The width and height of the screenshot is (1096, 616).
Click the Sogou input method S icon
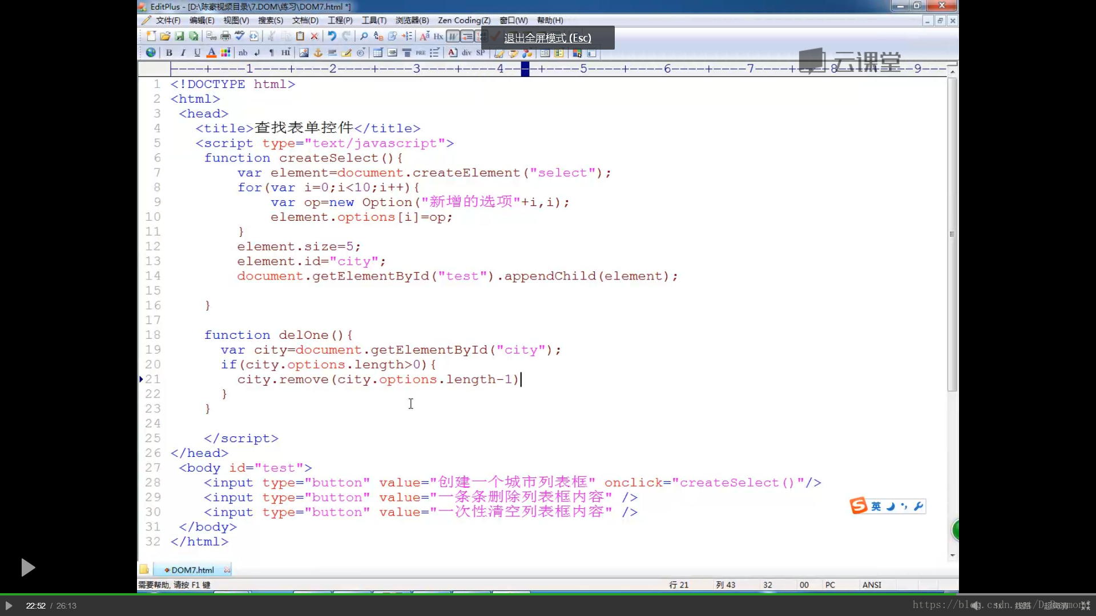click(858, 505)
